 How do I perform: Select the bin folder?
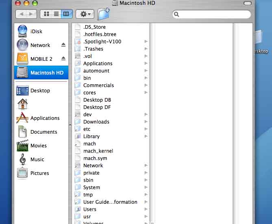[111, 78]
